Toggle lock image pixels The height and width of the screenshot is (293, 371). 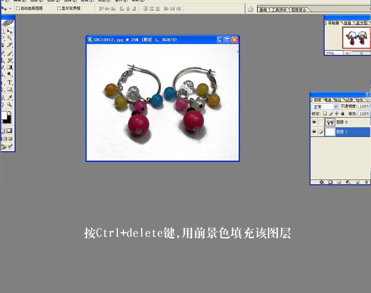(x=331, y=114)
